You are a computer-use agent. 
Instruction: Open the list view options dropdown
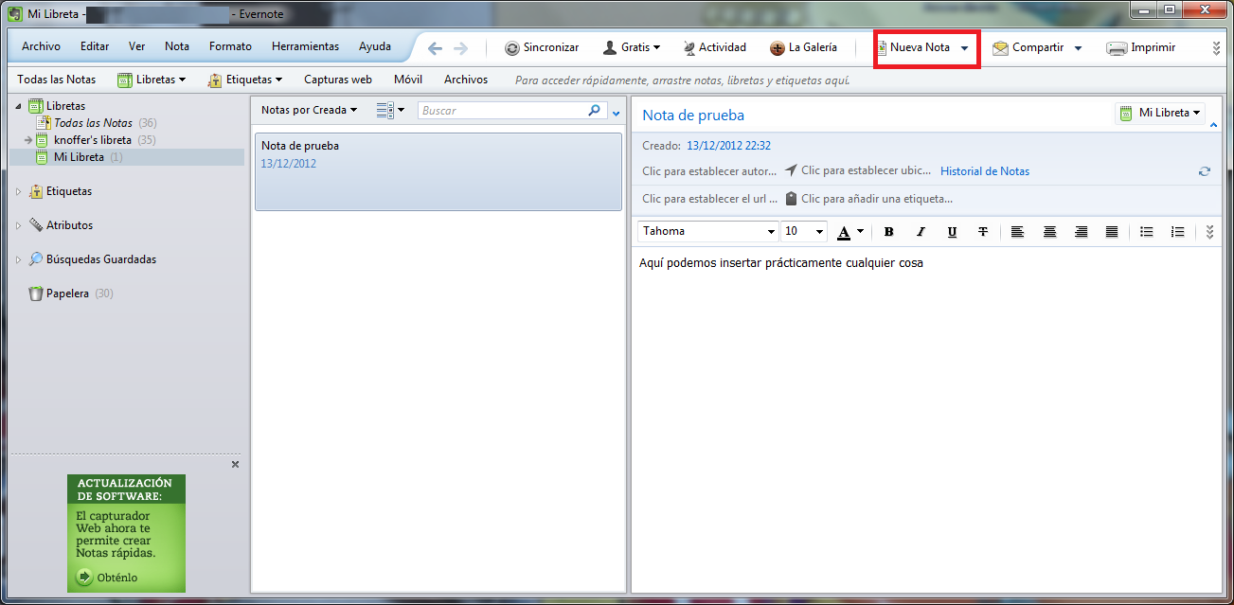[x=390, y=111]
